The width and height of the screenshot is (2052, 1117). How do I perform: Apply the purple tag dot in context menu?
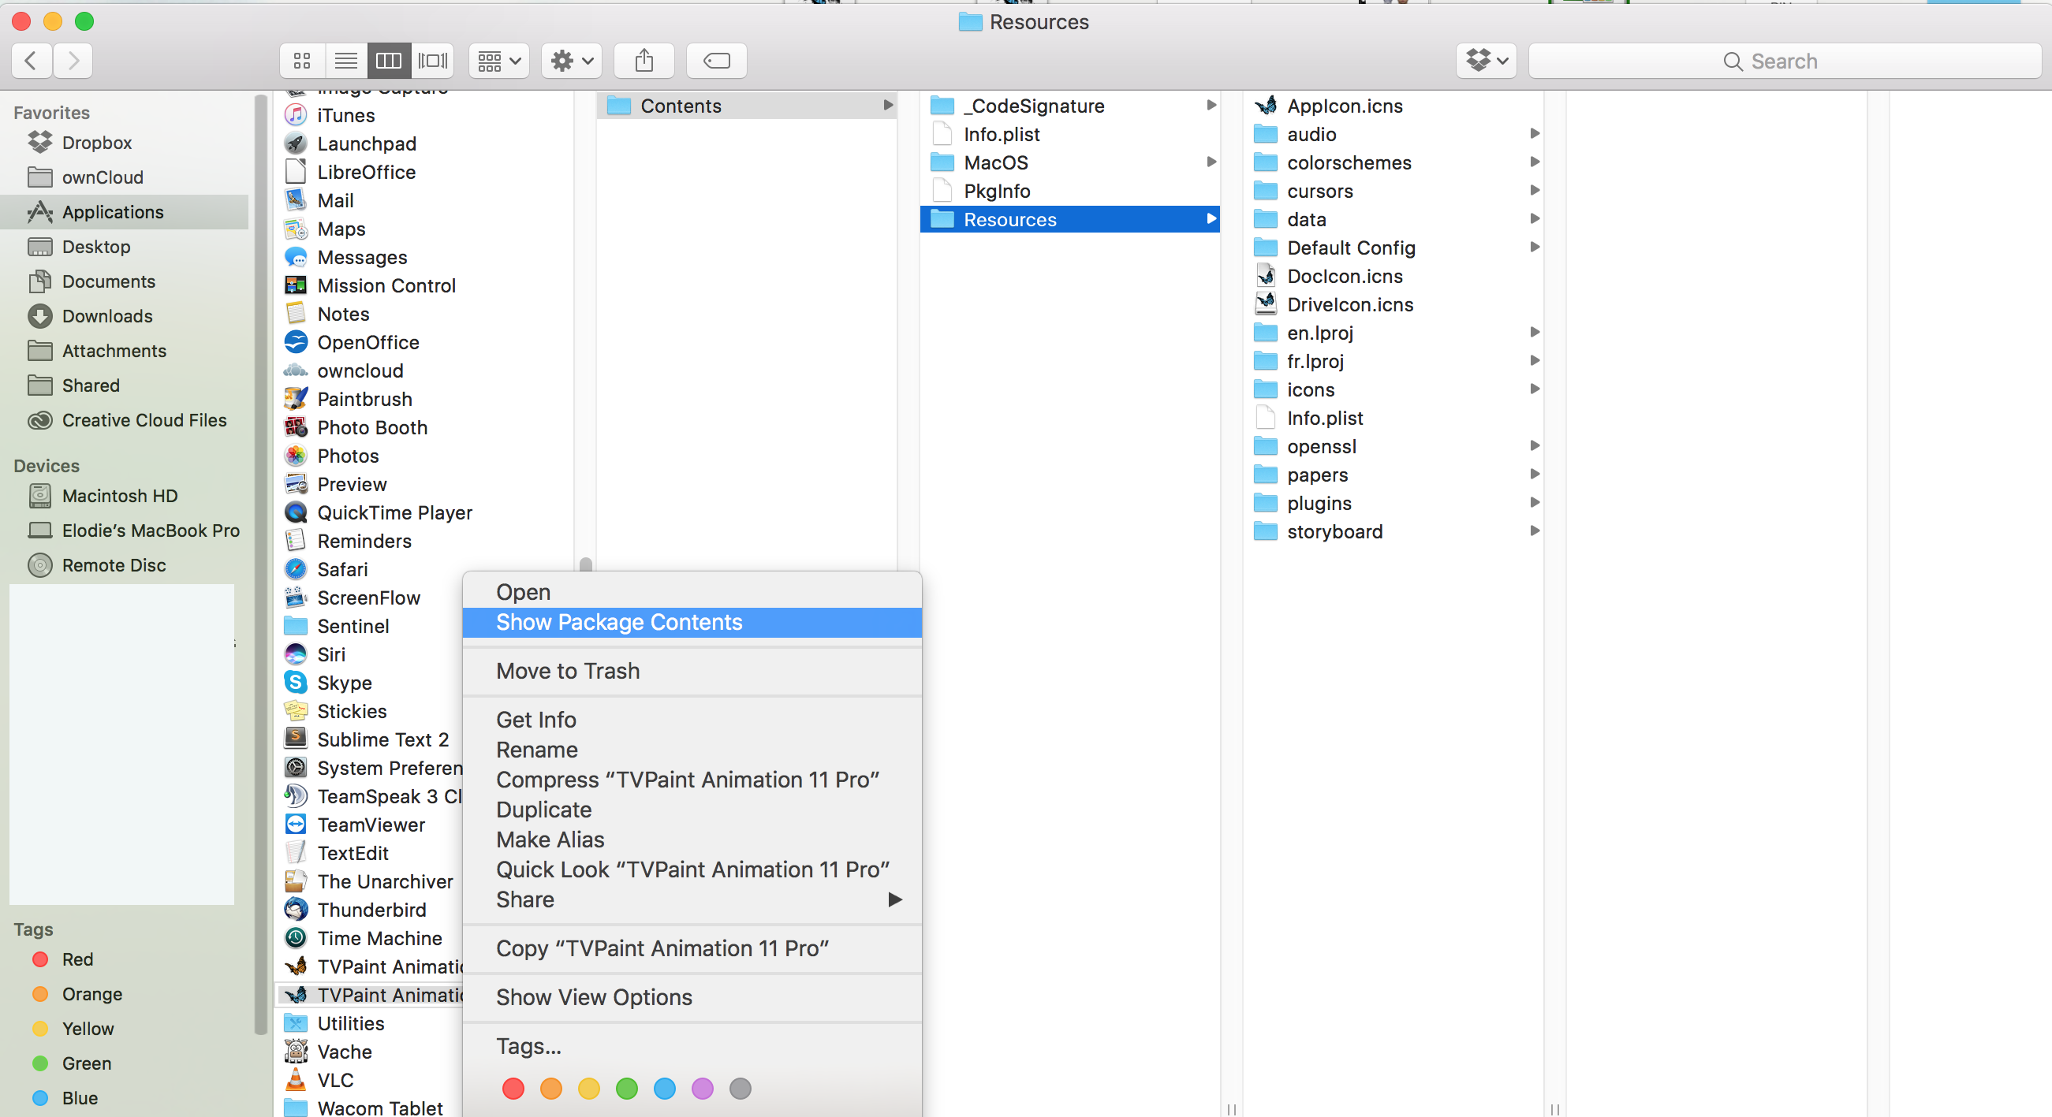[703, 1089]
